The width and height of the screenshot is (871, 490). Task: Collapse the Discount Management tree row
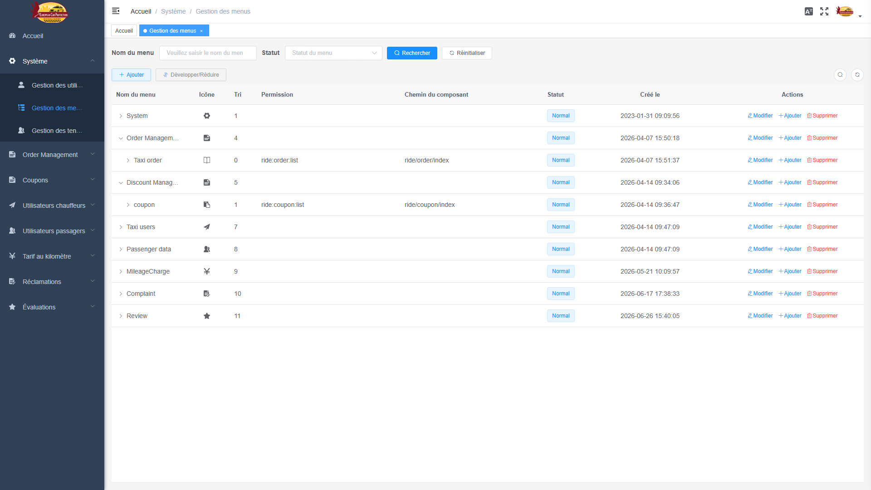(121, 182)
